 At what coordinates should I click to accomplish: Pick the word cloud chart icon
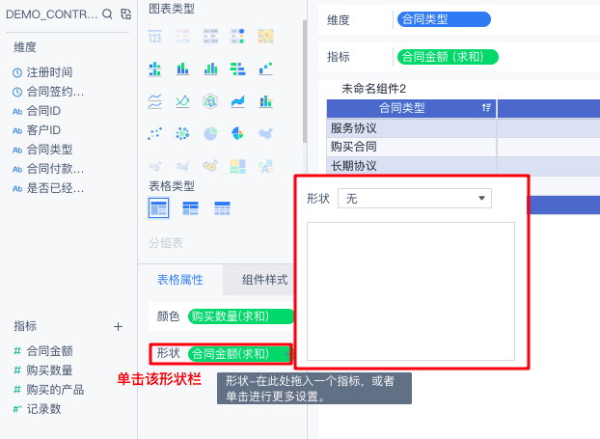(x=265, y=166)
